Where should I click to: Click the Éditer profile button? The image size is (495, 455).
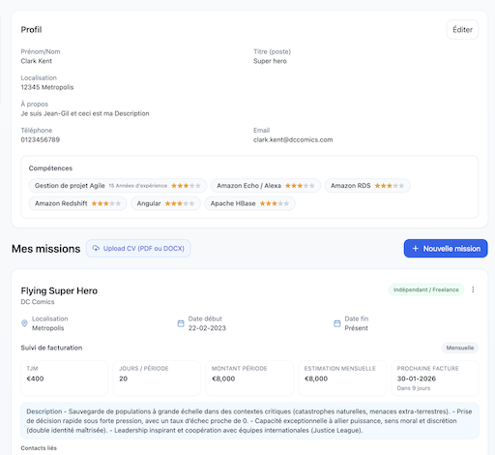462,30
